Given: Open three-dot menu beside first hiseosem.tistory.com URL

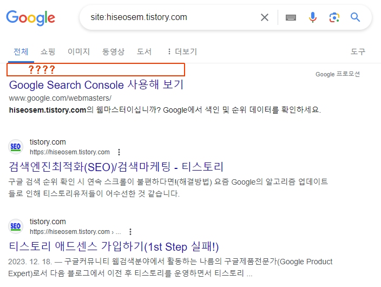Looking at the screenshot, I should [x=120, y=152].
